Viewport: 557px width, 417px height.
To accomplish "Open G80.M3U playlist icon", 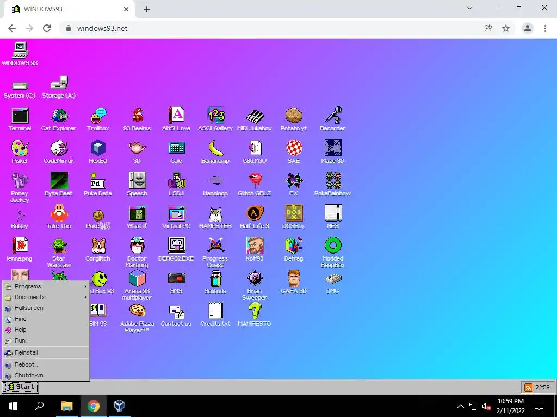I will tap(255, 152).
